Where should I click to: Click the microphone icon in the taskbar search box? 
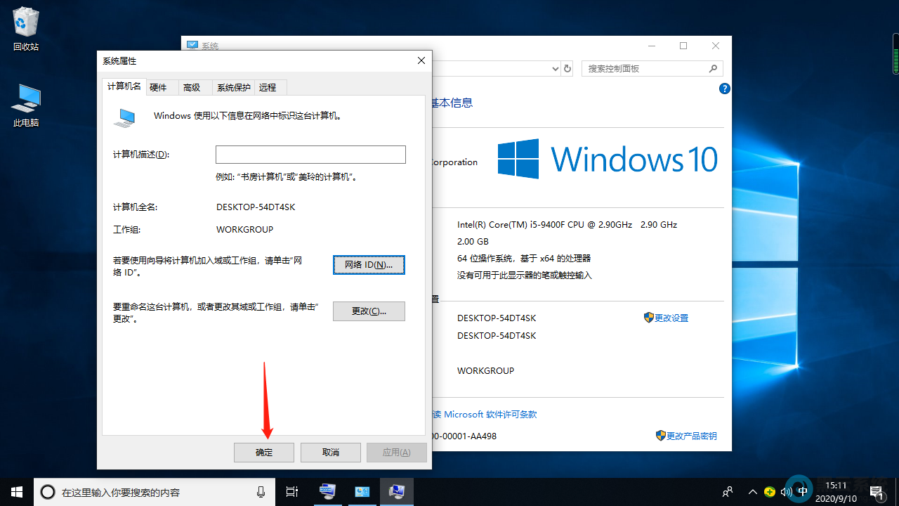[x=261, y=491]
